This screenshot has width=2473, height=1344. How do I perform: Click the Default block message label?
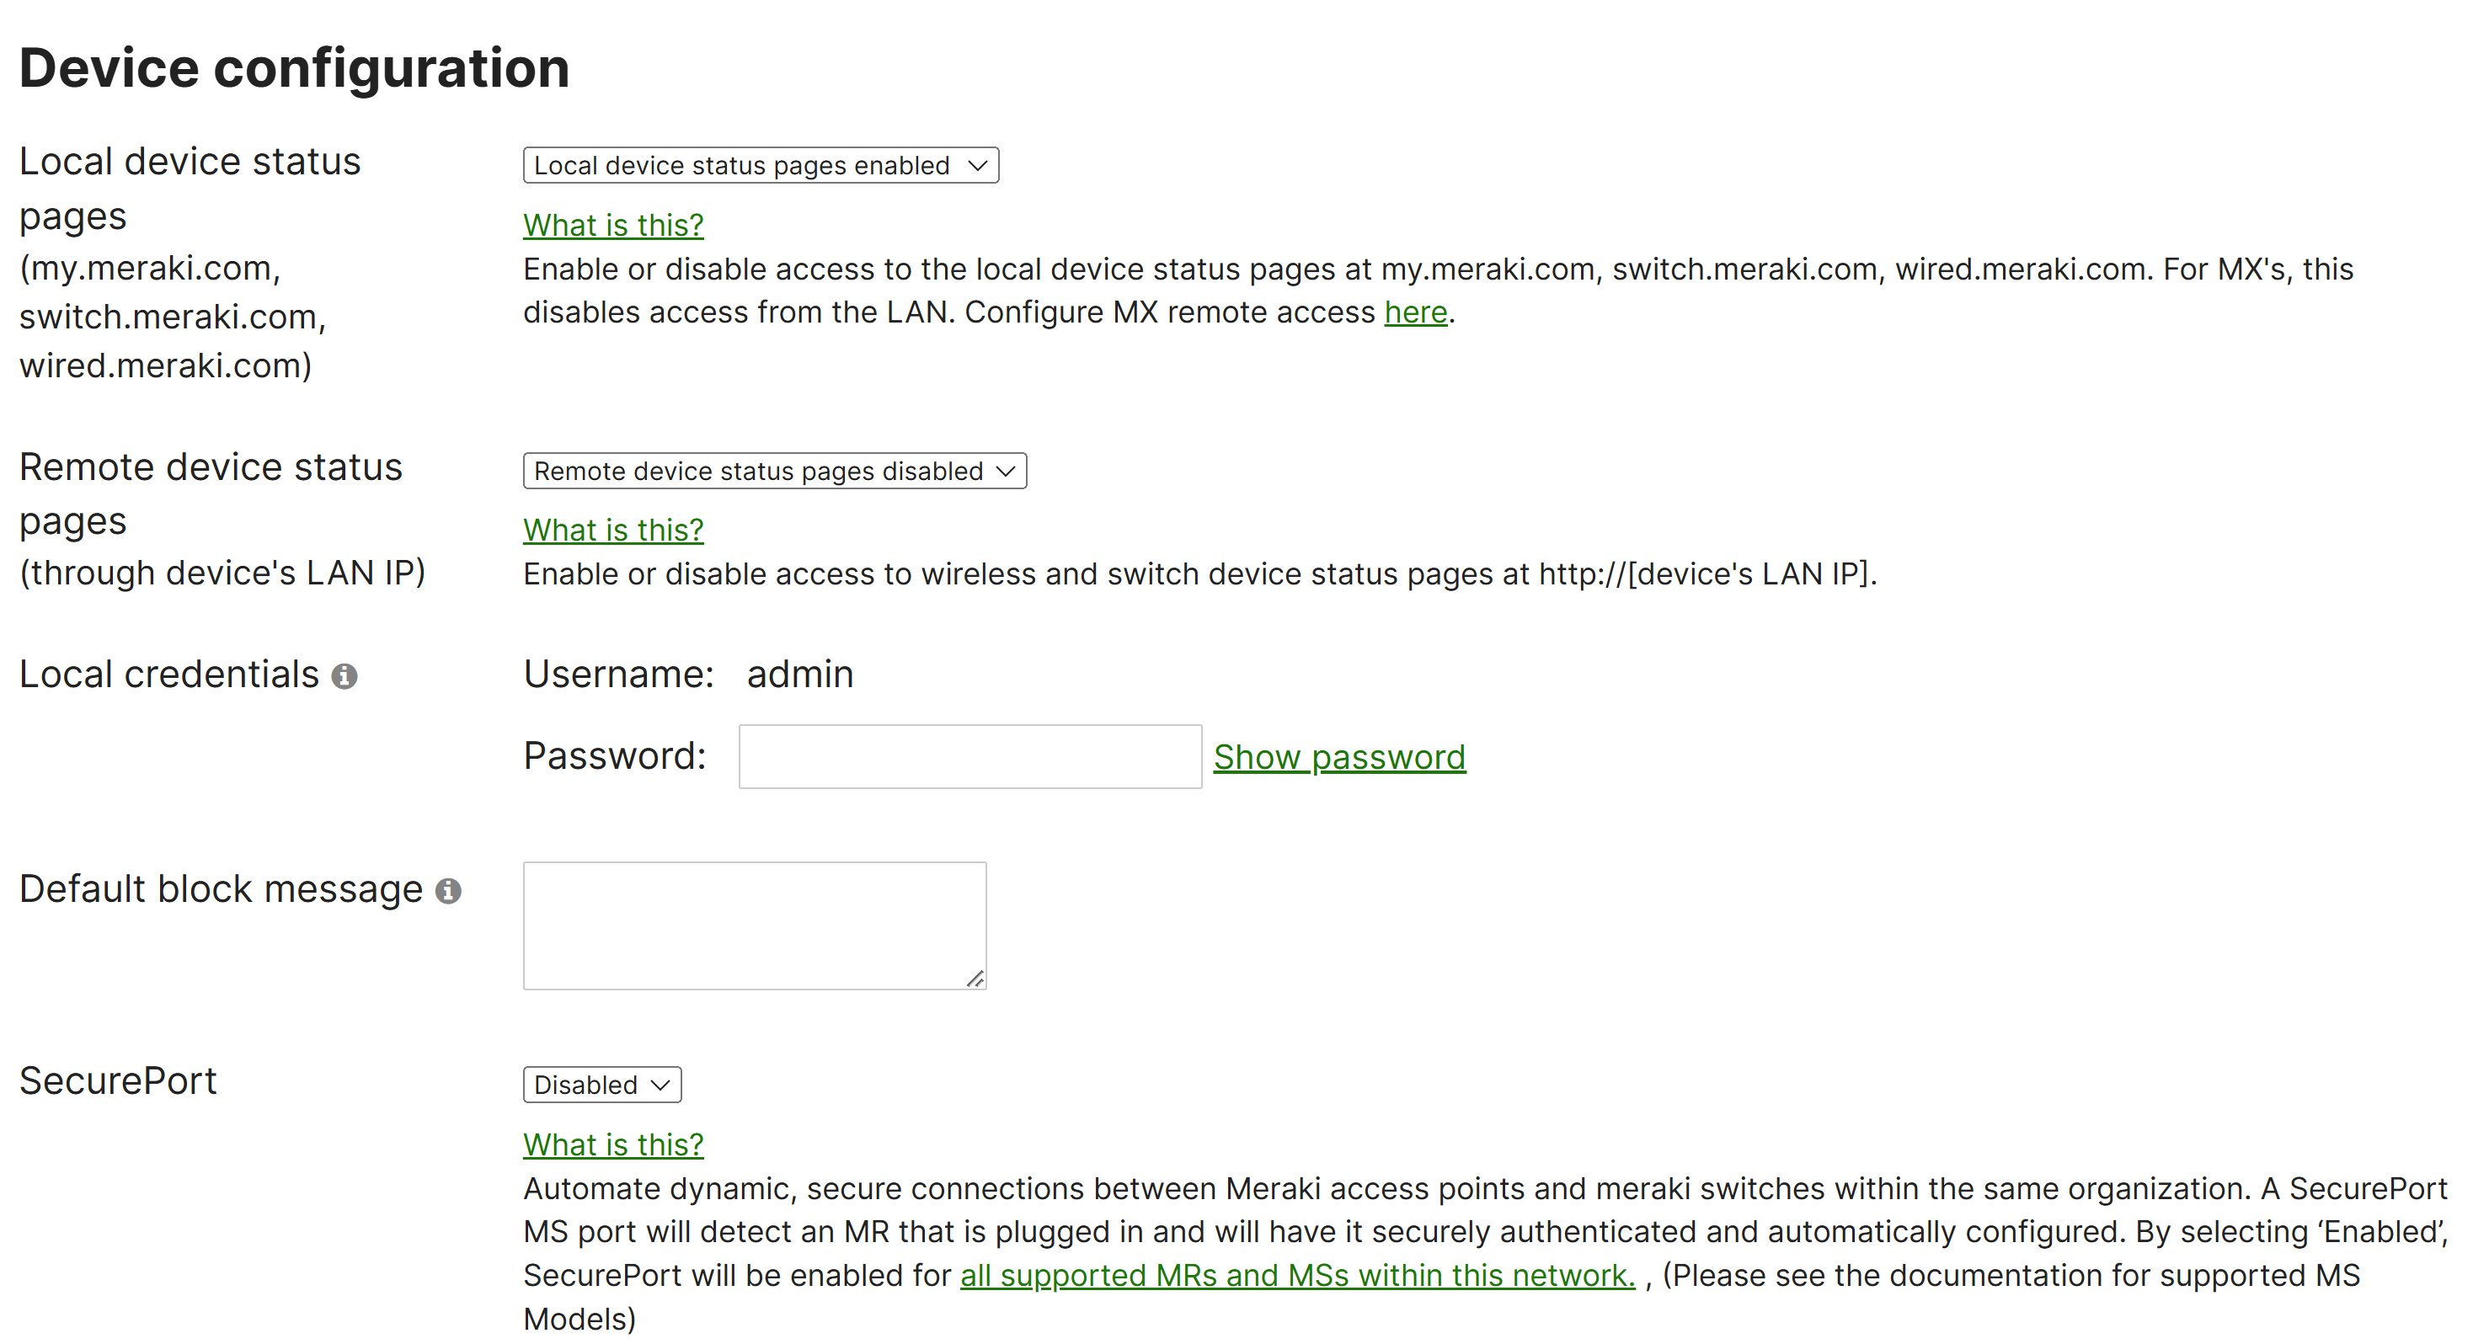pyautogui.click(x=221, y=889)
